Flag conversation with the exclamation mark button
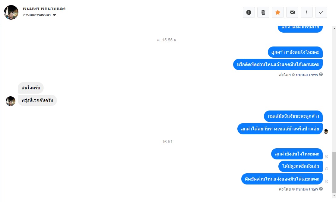 click(307, 12)
